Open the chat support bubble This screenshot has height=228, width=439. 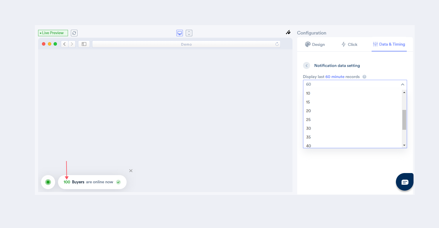pos(405,182)
